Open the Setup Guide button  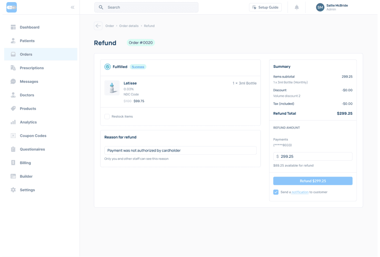[x=265, y=8]
